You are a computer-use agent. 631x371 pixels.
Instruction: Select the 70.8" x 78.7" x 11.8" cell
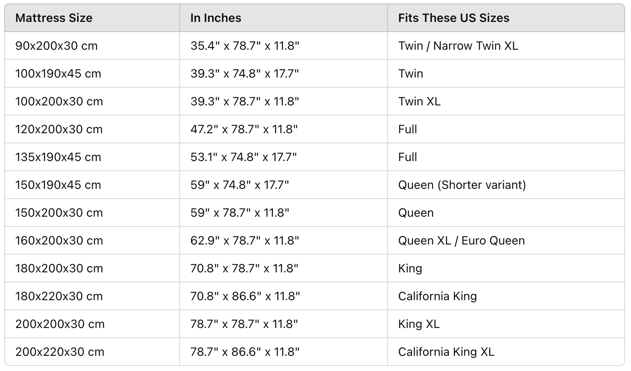click(283, 268)
